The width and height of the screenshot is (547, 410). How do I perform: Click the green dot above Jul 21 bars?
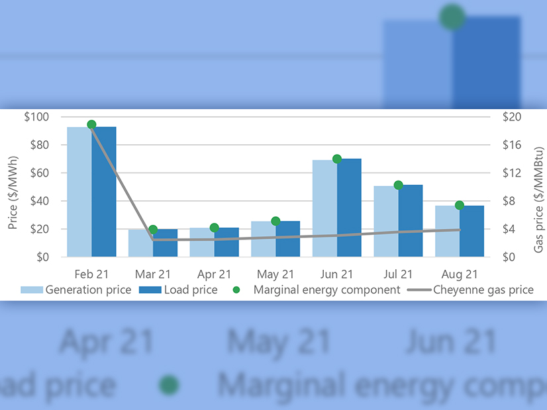398,185
